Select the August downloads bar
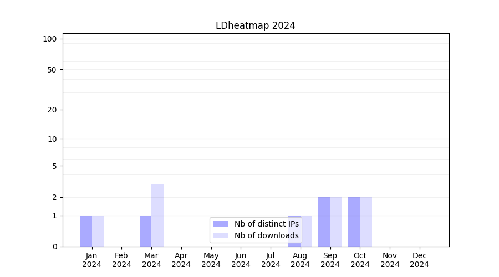This screenshot has height=277, width=499. [x=307, y=231]
